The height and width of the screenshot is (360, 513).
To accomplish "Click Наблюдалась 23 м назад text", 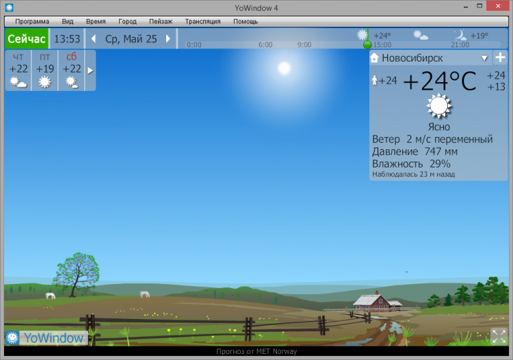I will tap(414, 174).
